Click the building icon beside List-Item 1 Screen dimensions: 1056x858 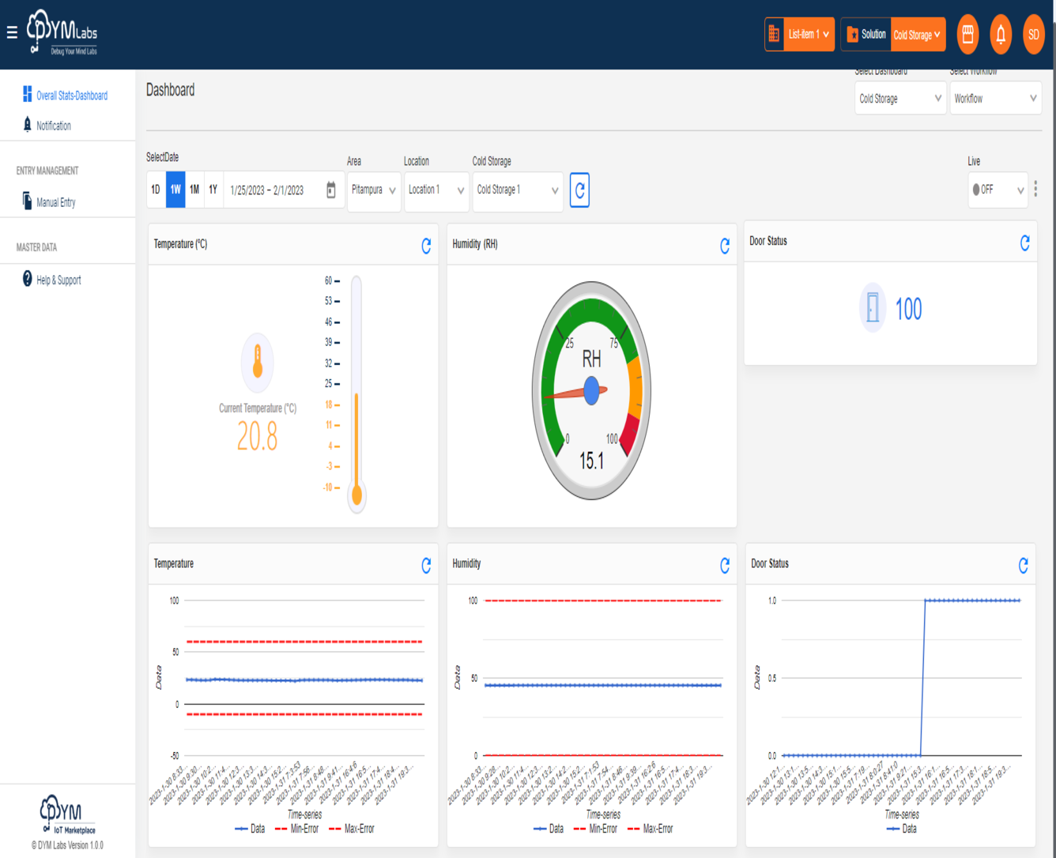[x=774, y=34]
